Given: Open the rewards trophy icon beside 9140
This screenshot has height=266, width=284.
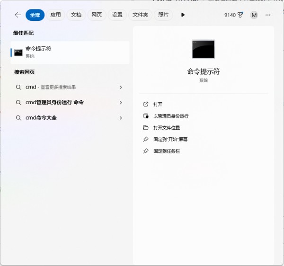Looking at the screenshot, I should click(240, 15).
